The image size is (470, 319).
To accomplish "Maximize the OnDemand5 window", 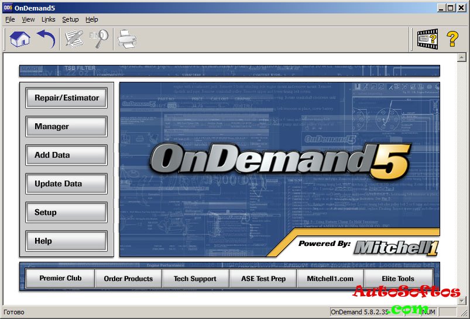I will tap(451, 8).
